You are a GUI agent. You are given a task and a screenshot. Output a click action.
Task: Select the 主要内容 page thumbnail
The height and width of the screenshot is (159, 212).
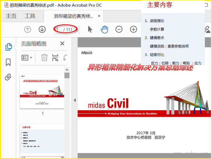coord(42,141)
